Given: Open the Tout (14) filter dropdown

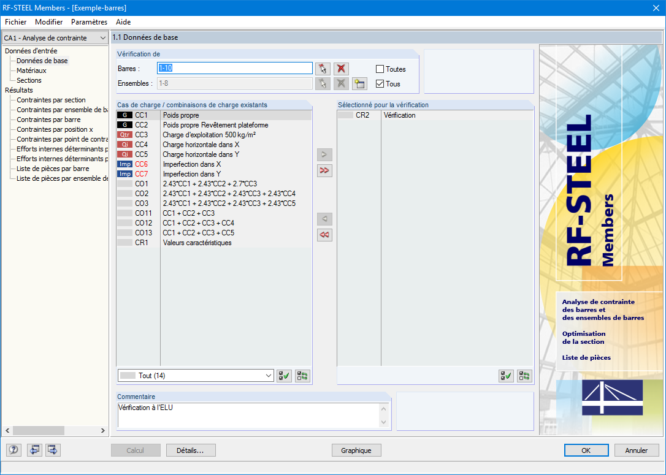Looking at the screenshot, I should pos(196,376).
